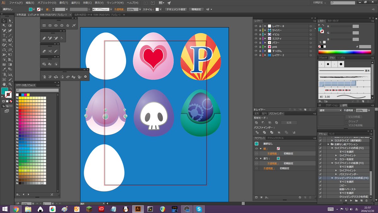
Task: Add new effect with fx button
Action: pyautogui.click(x=266, y=197)
